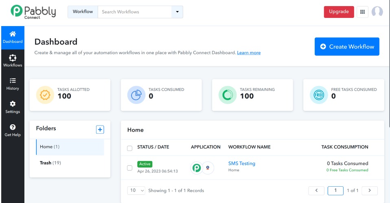Screen dimensions: 390x203
Task: Open Get Help in sidebar
Action: tap(13, 130)
